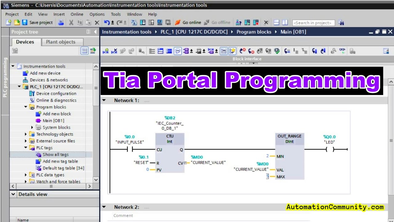
Task: Click the Split editor space horizontally icon
Action: 276,23
